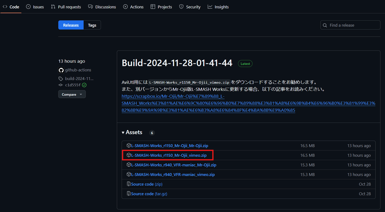385x212 pixels.
Task: Download Source code (zip)
Action: (147, 184)
